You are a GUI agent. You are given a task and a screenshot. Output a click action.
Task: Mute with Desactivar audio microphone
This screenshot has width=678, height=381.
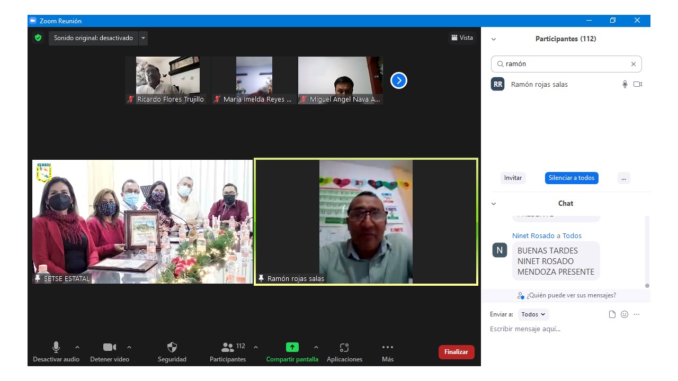click(x=56, y=352)
